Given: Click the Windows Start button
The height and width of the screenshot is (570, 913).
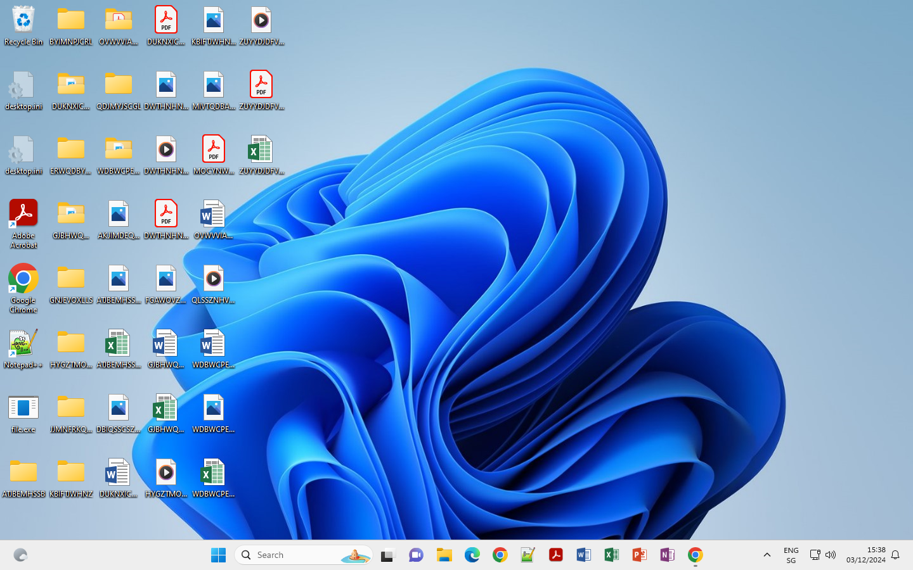Looking at the screenshot, I should tap(218, 555).
